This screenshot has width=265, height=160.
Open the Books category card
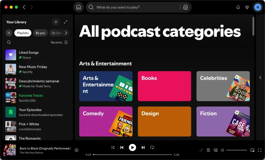tap(164, 86)
